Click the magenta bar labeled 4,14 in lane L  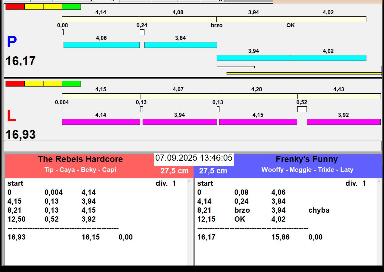click(x=101, y=122)
